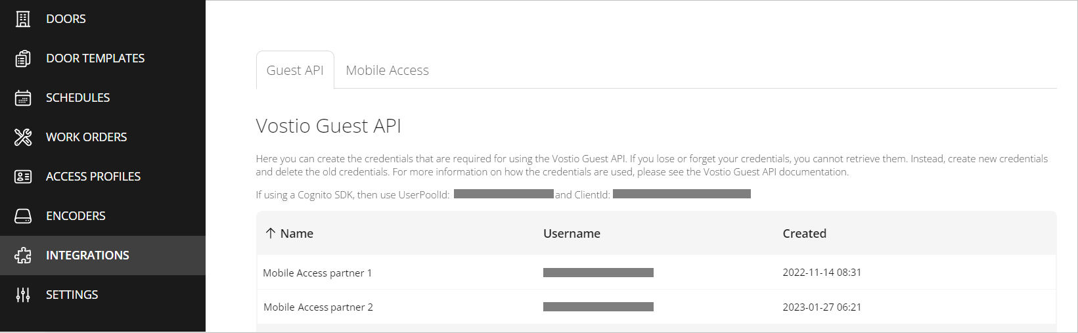Click the Door Templates clipboard icon
The width and height of the screenshot is (1078, 333).
23,58
